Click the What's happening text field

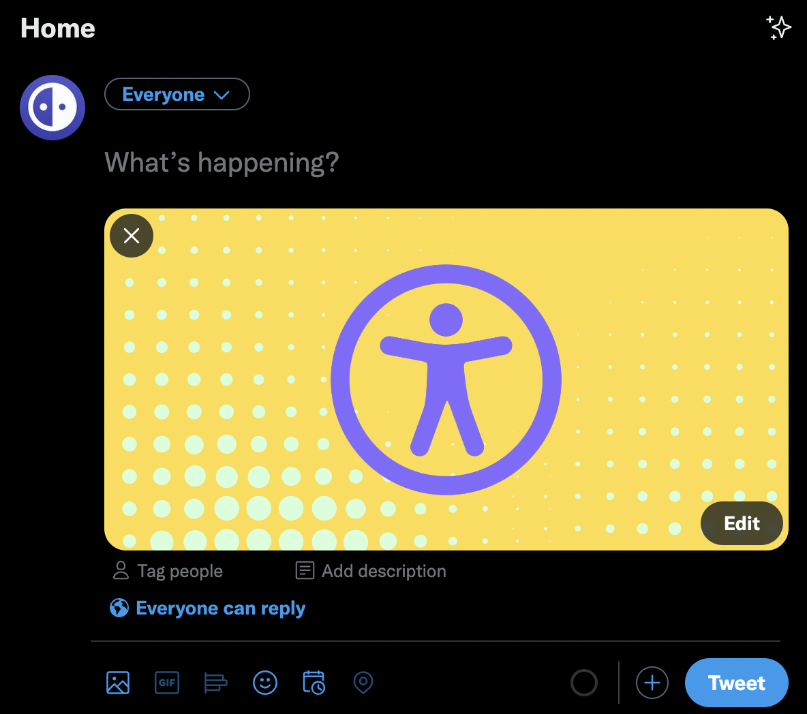pyautogui.click(x=221, y=162)
